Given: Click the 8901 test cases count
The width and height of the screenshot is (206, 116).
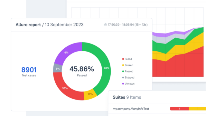Looking at the screenshot, I should [x=29, y=70].
